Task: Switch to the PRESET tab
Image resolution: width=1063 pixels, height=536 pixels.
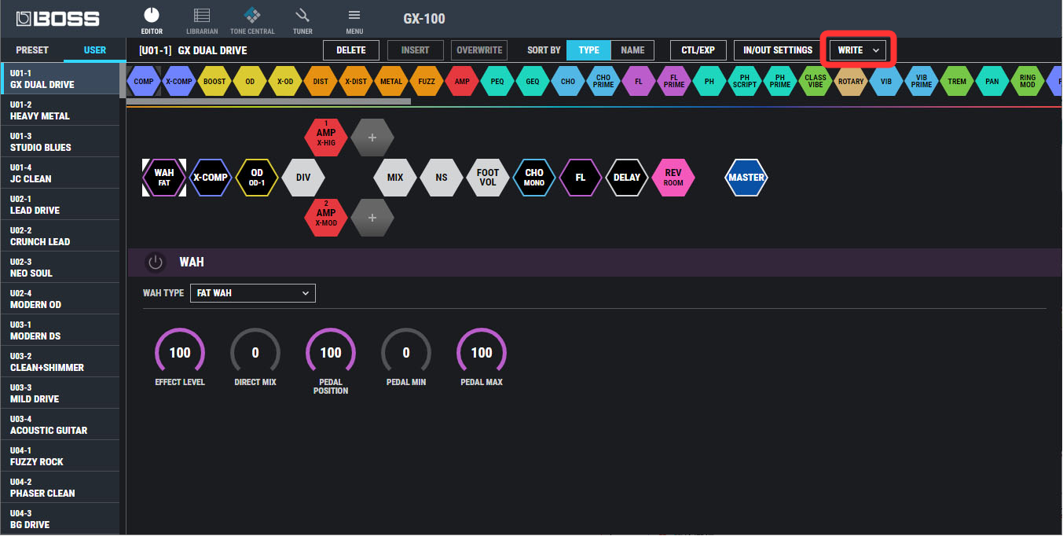Action: coord(32,50)
